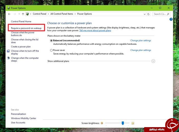Click the dim brightness sun icon
179x132 pixels.
pyautogui.click(x=102, y=123)
